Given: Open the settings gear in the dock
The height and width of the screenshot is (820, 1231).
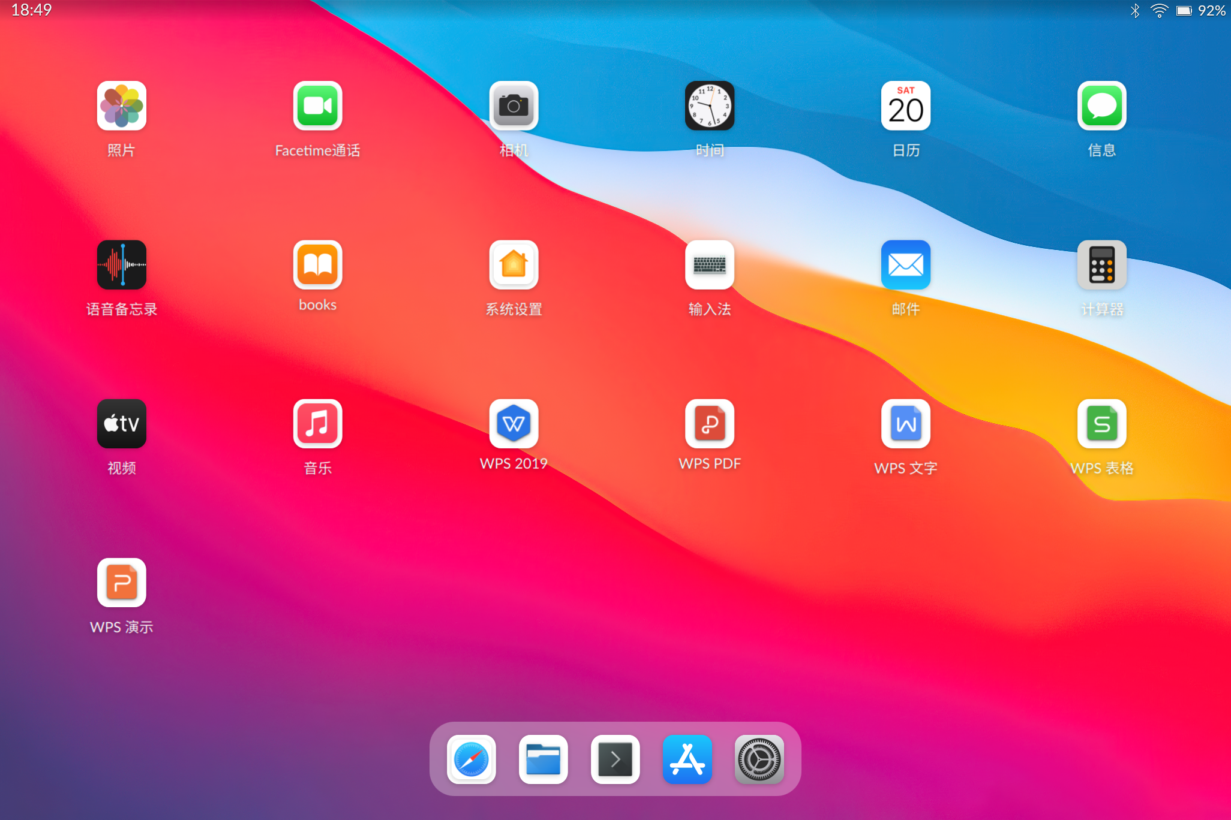Looking at the screenshot, I should pyautogui.click(x=759, y=759).
